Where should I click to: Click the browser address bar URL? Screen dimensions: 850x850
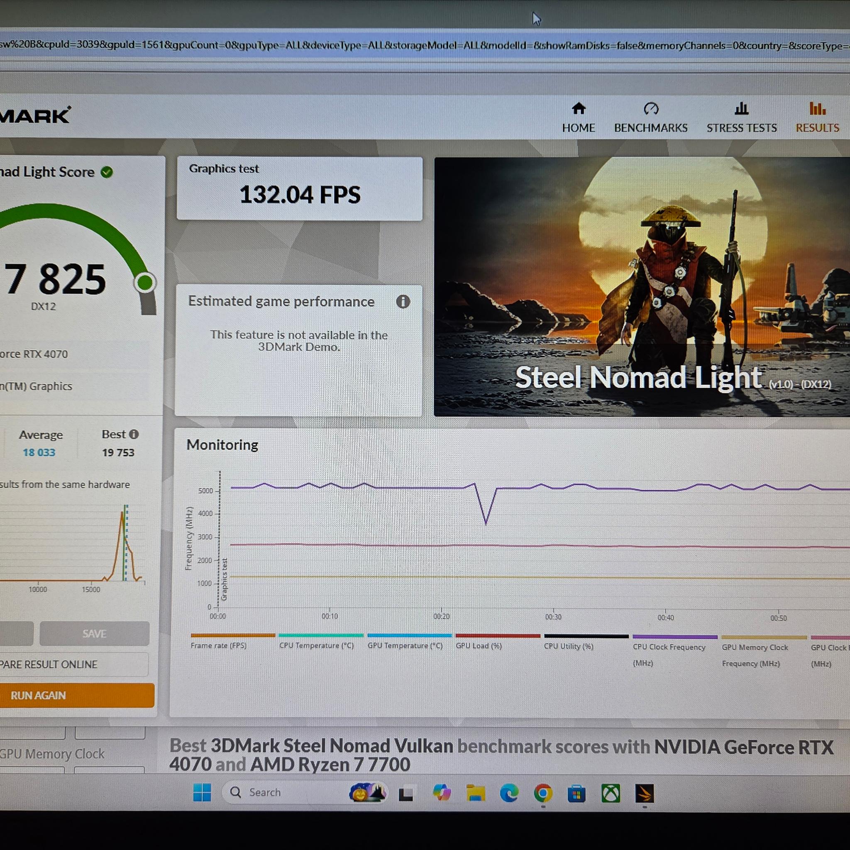click(425, 45)
